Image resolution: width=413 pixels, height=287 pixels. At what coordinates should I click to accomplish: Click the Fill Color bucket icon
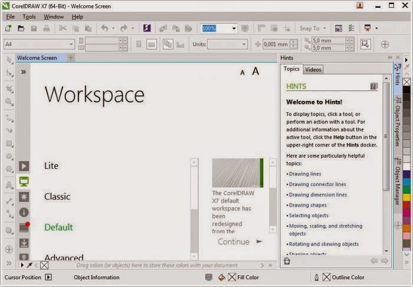[222, 277]
